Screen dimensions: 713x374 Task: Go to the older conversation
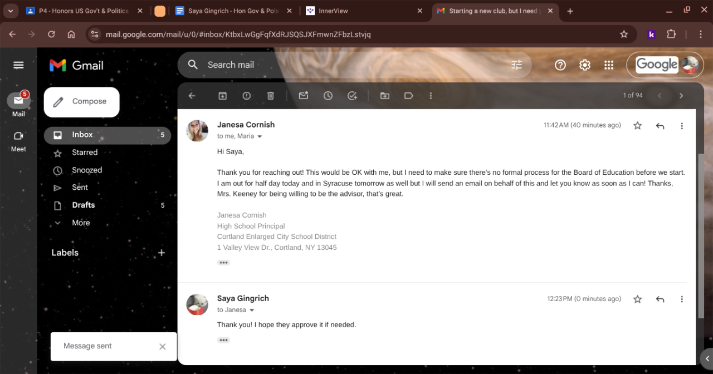tap(681, 96)
